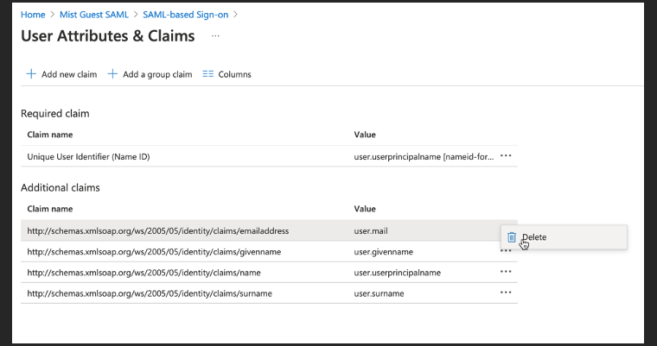The height and width of the screenshot is (346, 657).
Task: Click the user.surname value cell
Action: 378,293
